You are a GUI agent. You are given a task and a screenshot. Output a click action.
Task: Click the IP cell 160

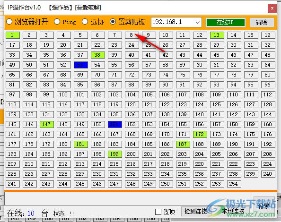pyautogui.click(x=268, y=124)
